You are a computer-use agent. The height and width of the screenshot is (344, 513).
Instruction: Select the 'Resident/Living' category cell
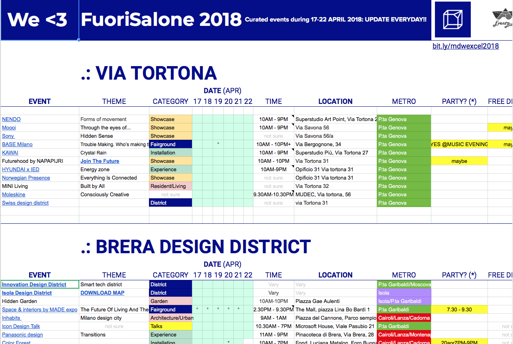(x=170, y=186)
